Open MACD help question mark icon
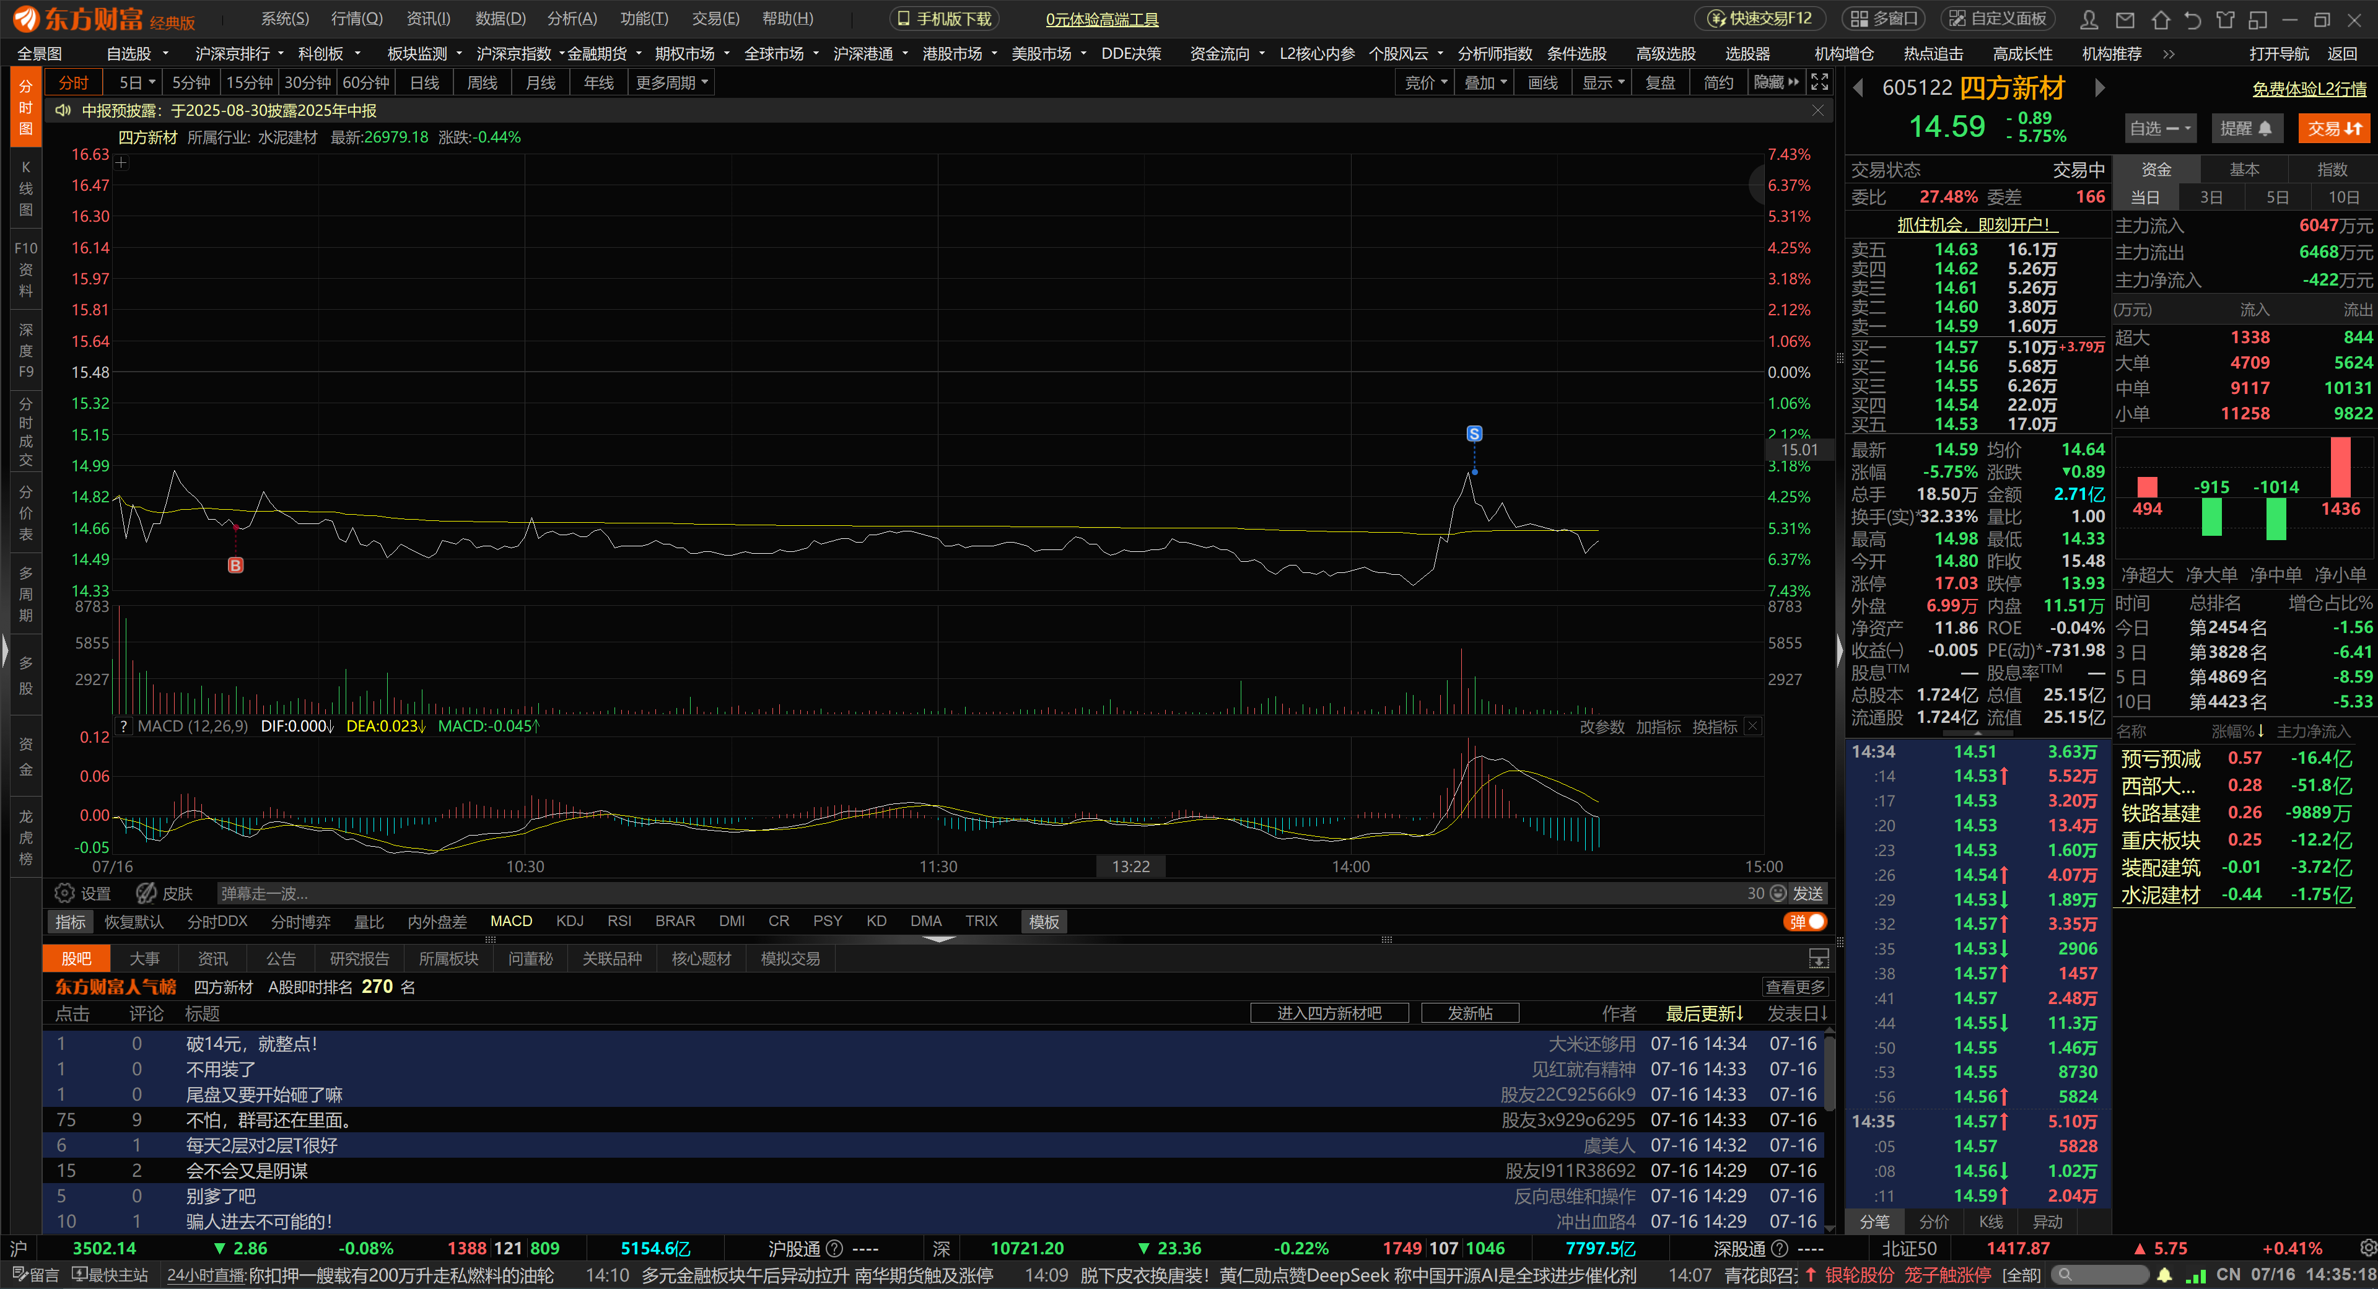Image resolution: width=2378 pixels, height=1289 pixels. click(x=124, y=727)
